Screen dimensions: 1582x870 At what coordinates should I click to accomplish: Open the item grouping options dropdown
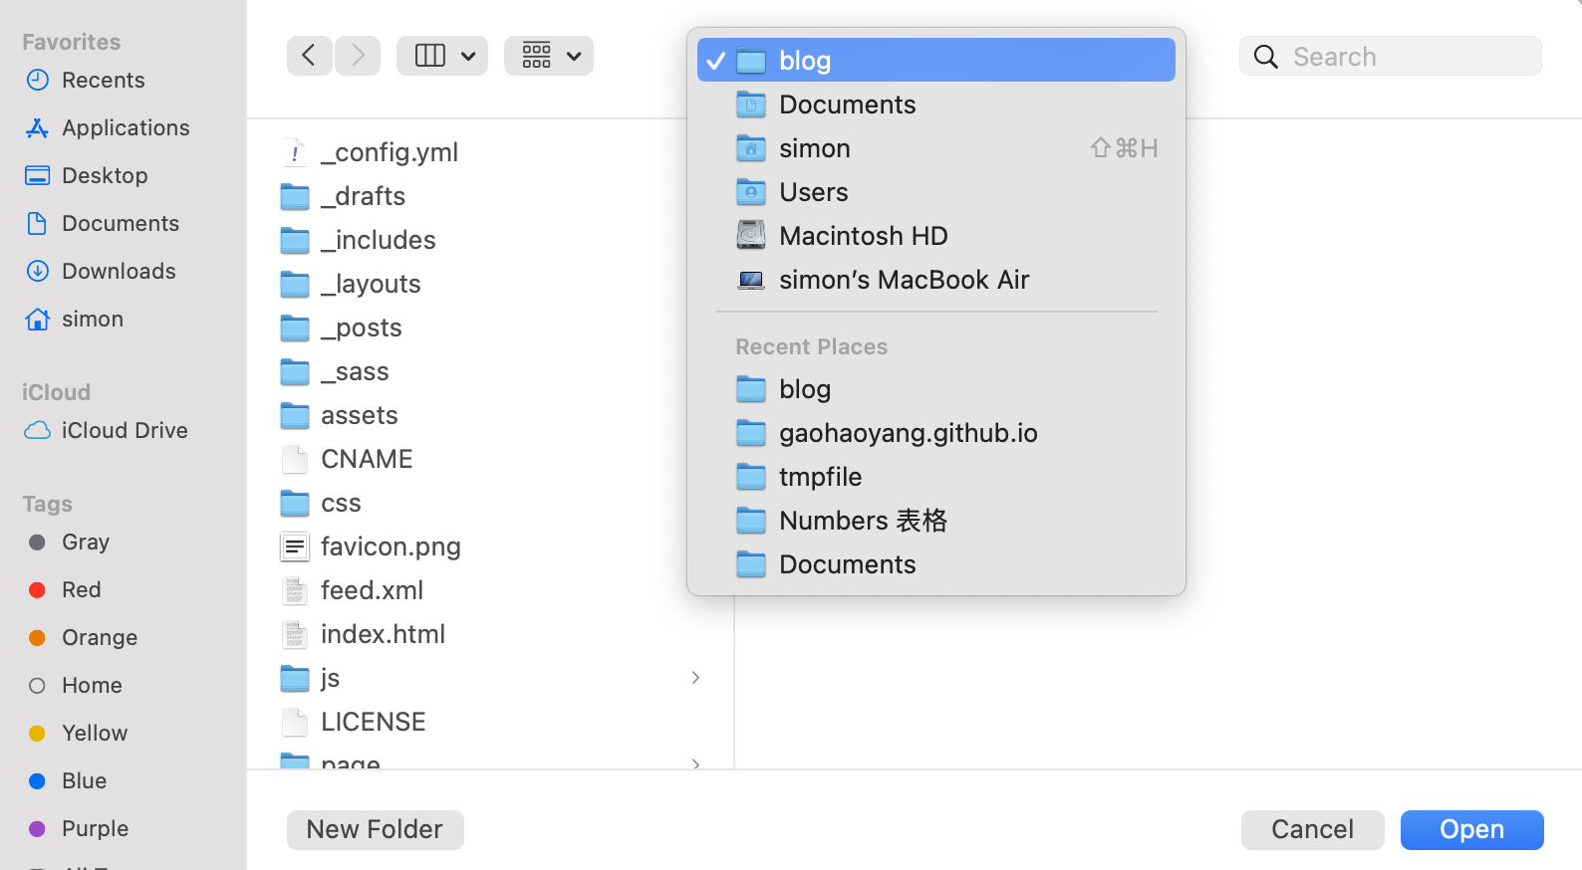(x=549, y=56)
